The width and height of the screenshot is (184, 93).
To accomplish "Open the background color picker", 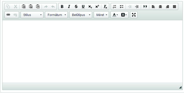I will (x=124, y=15).
